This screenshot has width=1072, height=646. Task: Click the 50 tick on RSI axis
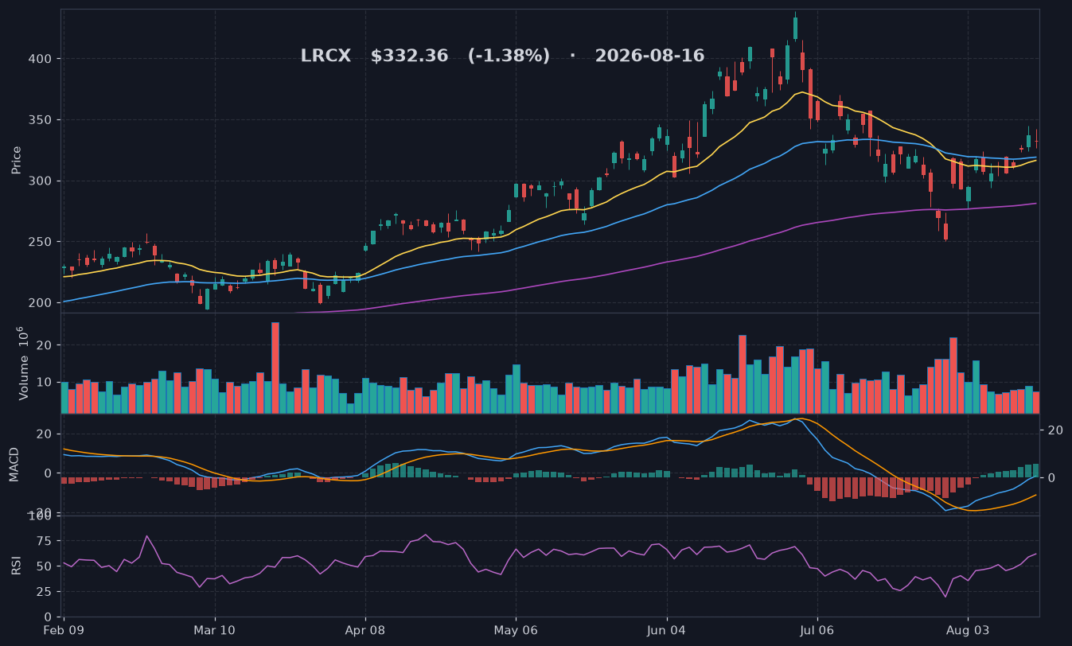point(45,566)
